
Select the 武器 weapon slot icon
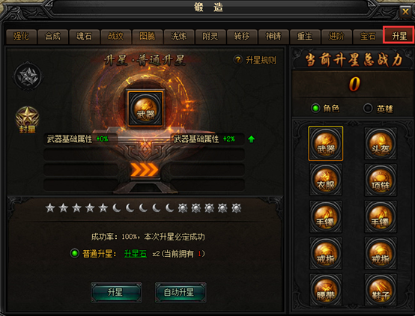click(326, 144)
